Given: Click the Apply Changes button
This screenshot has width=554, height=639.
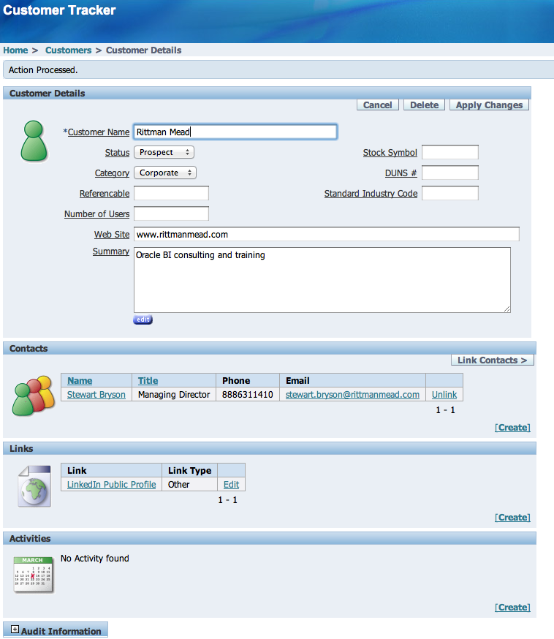Looking at the screenshot, I should pos(489,105).
